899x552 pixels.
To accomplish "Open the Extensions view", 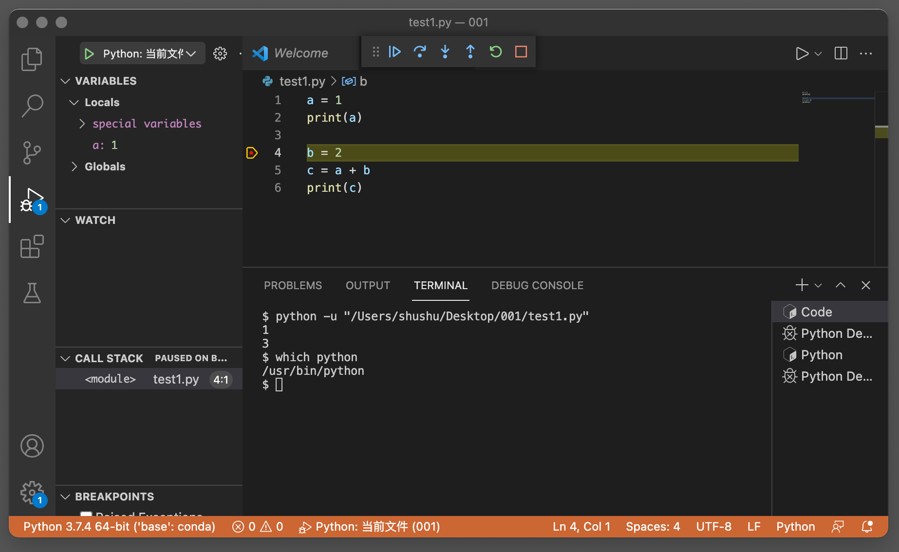I will pos(32,246).
